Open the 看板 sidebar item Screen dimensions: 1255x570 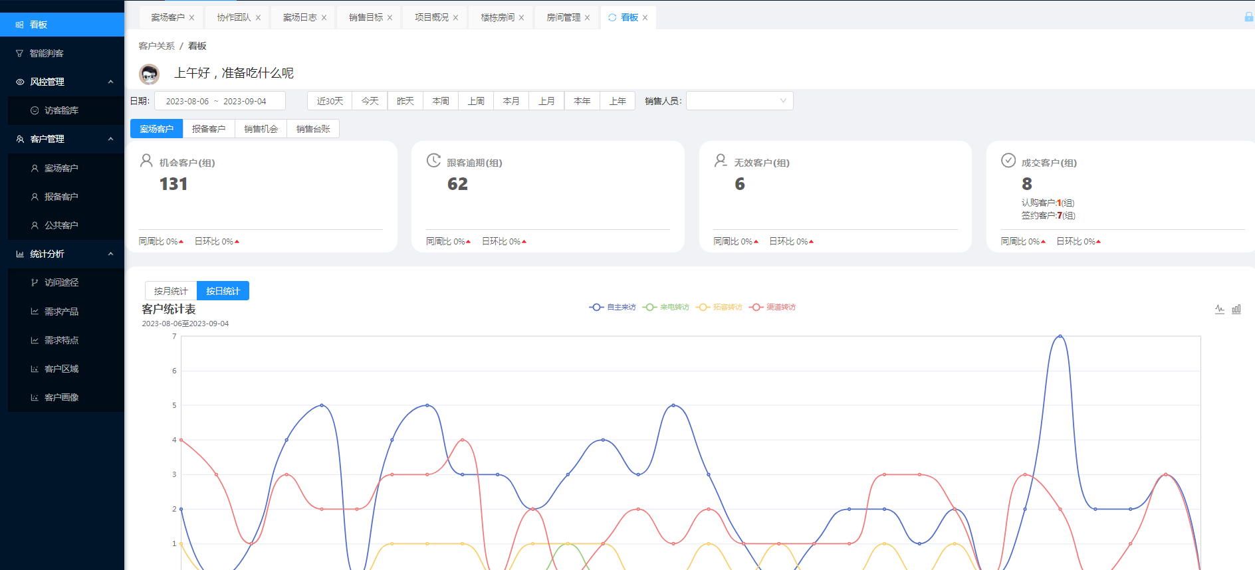pos(62,25)
